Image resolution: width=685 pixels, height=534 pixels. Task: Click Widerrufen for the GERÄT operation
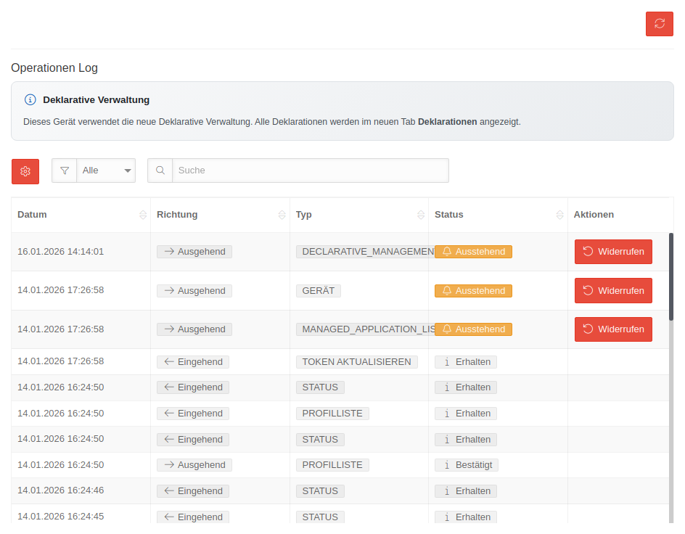pos(613,290)
